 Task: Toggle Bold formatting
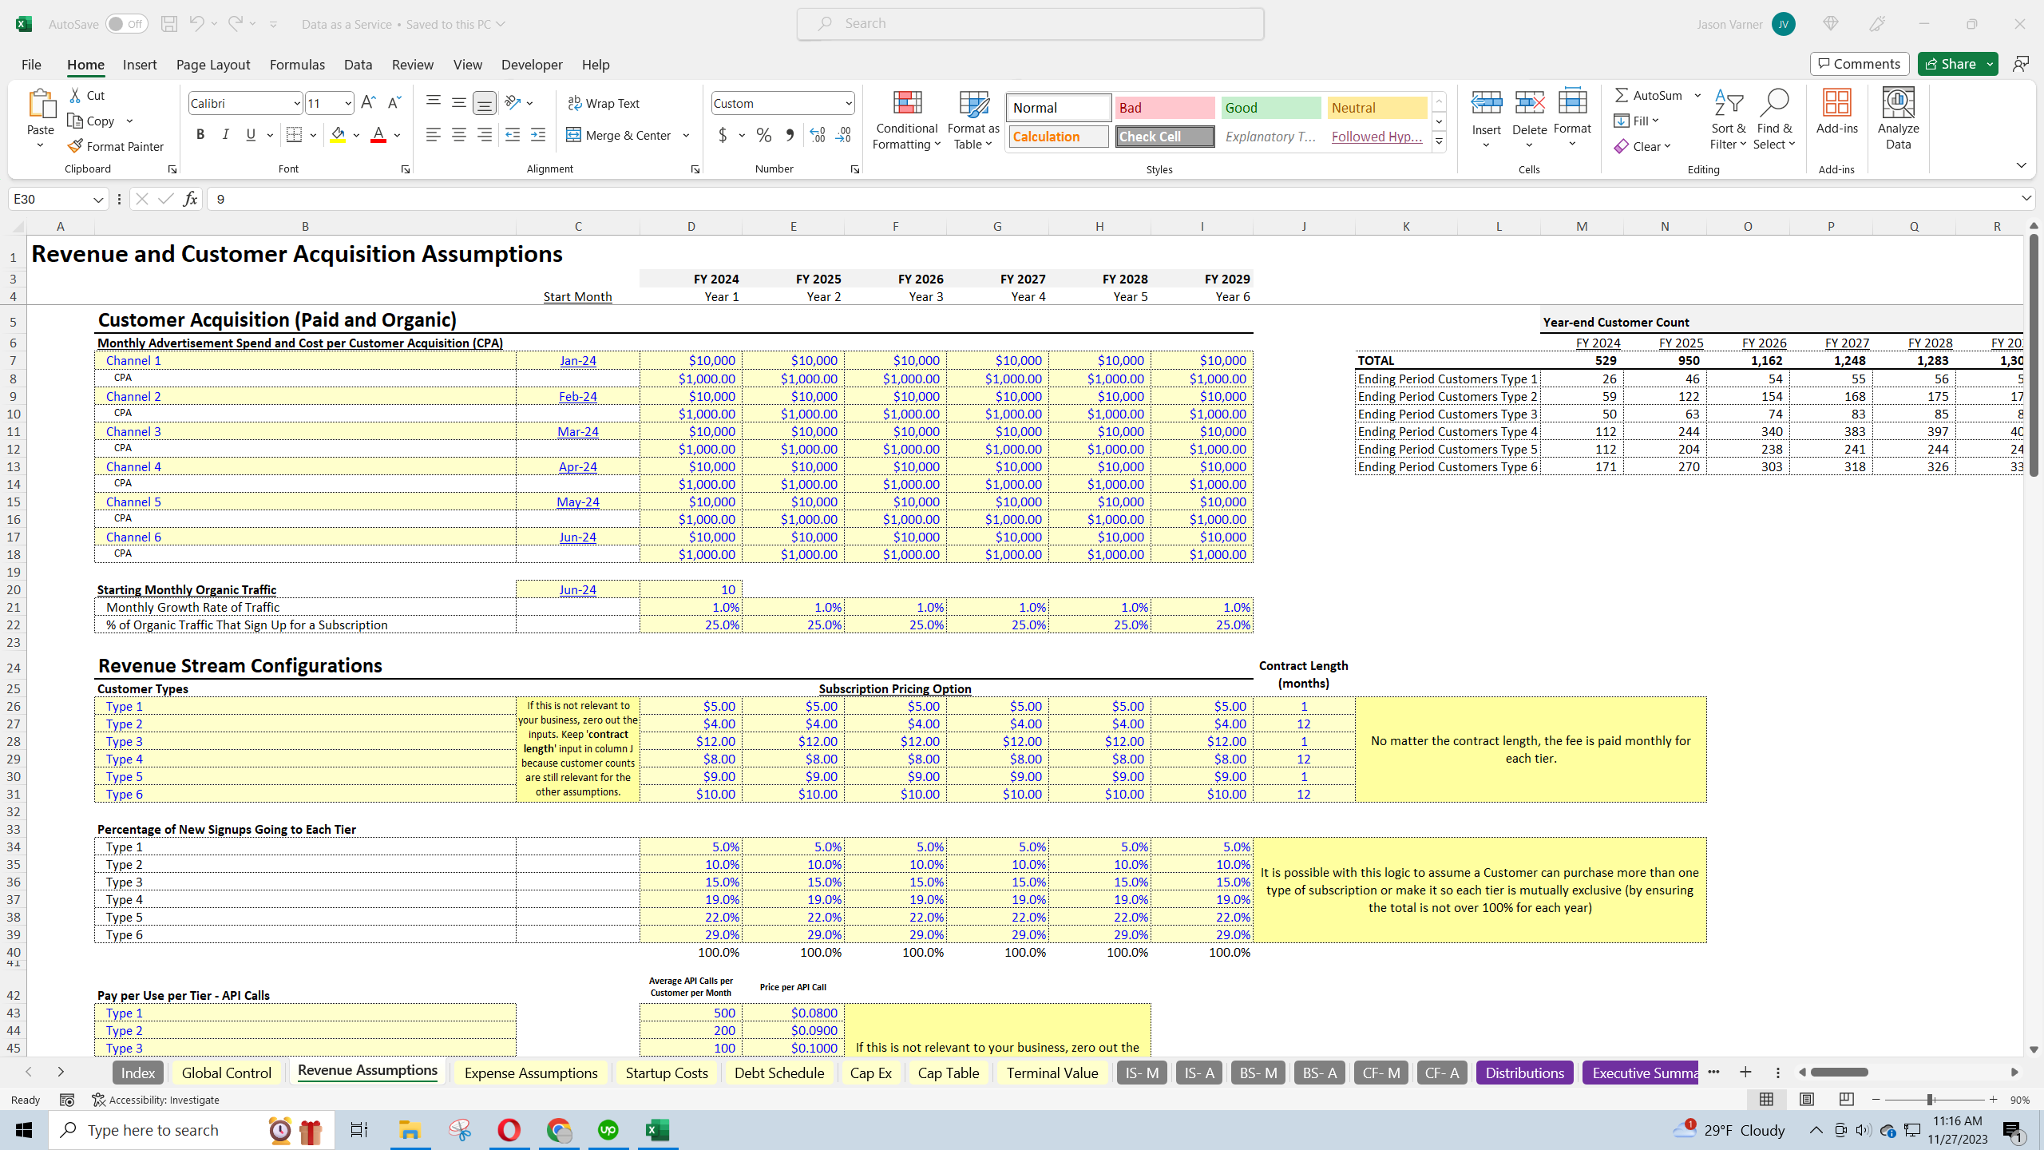(x=200, y=134)
